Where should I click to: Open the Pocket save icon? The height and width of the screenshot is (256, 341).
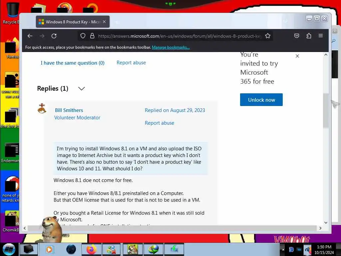point(297,36)
